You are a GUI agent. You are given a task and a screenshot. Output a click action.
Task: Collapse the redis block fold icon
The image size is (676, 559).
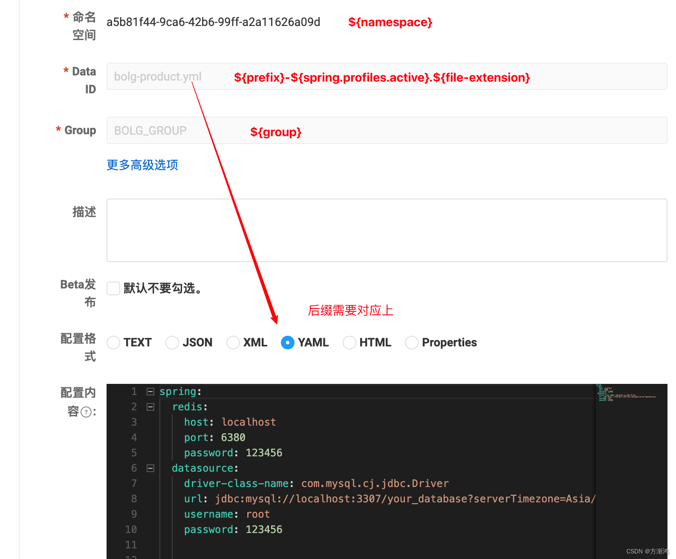150,407
